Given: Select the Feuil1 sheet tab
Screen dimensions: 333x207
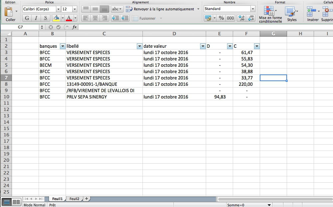Looking at the screenshot, I should 57,199.
